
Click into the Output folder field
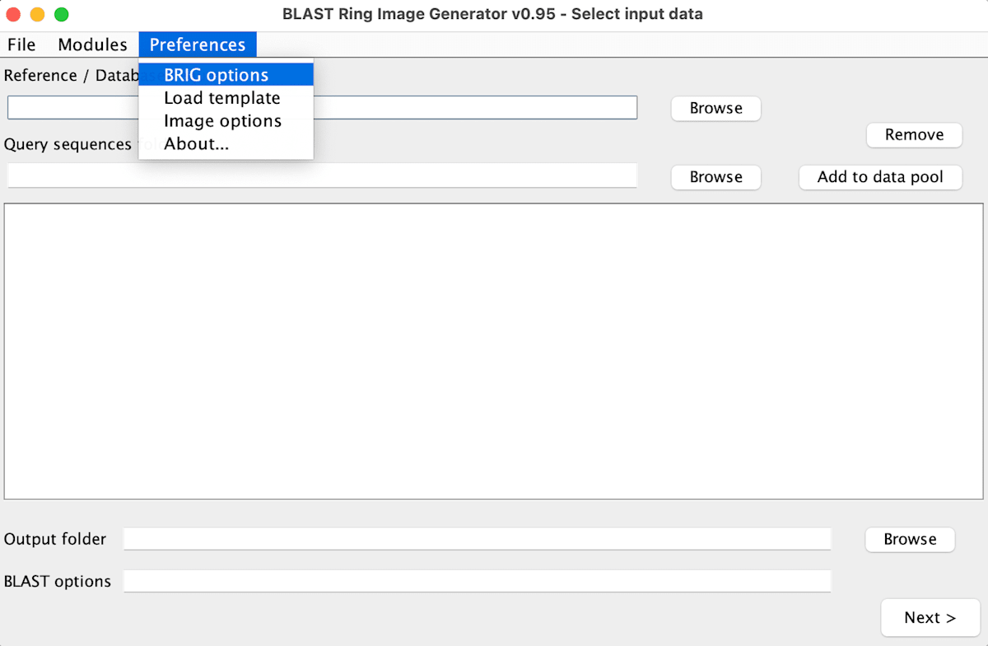pos(478,539)
